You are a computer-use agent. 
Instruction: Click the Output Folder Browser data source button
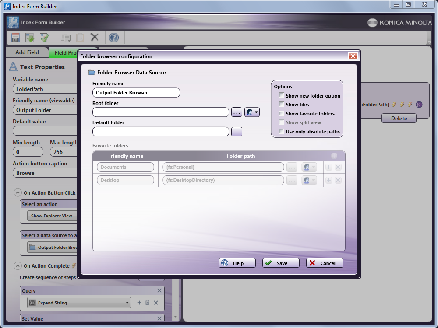click(x=53, y=248)
